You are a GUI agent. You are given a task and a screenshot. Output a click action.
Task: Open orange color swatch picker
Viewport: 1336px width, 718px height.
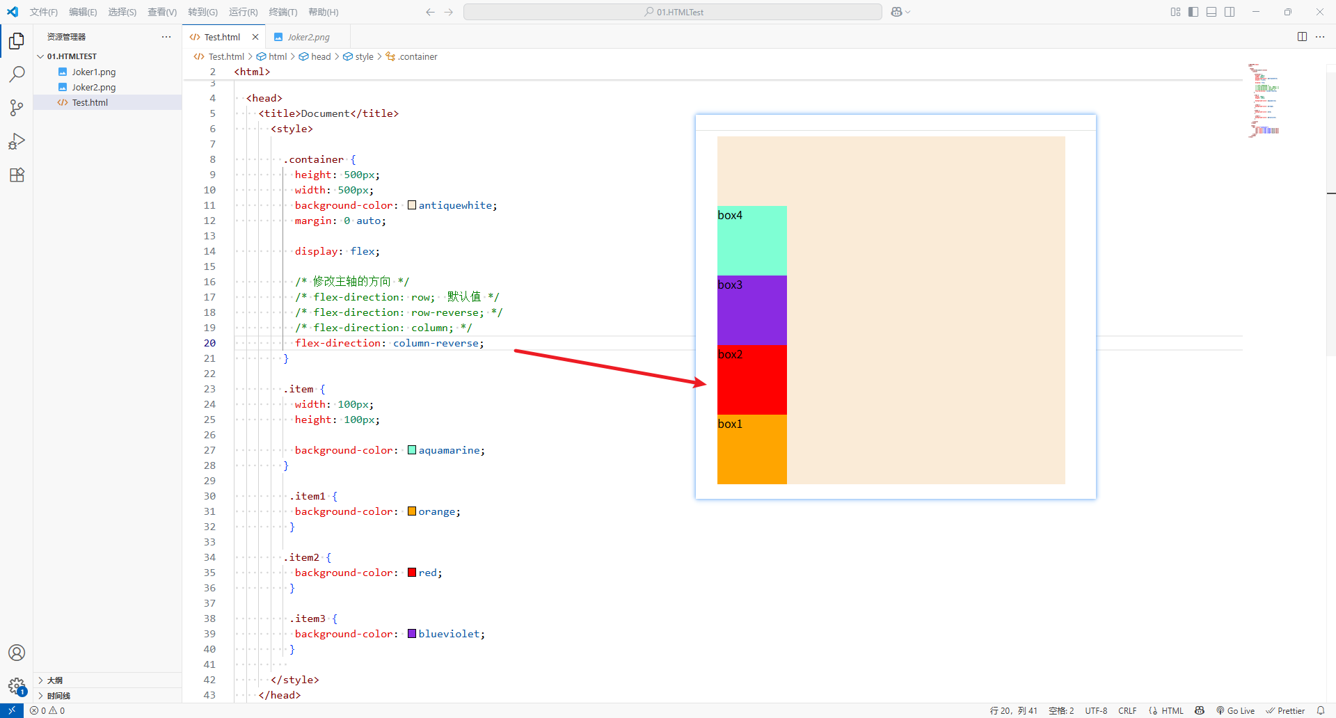click(412, 511)
